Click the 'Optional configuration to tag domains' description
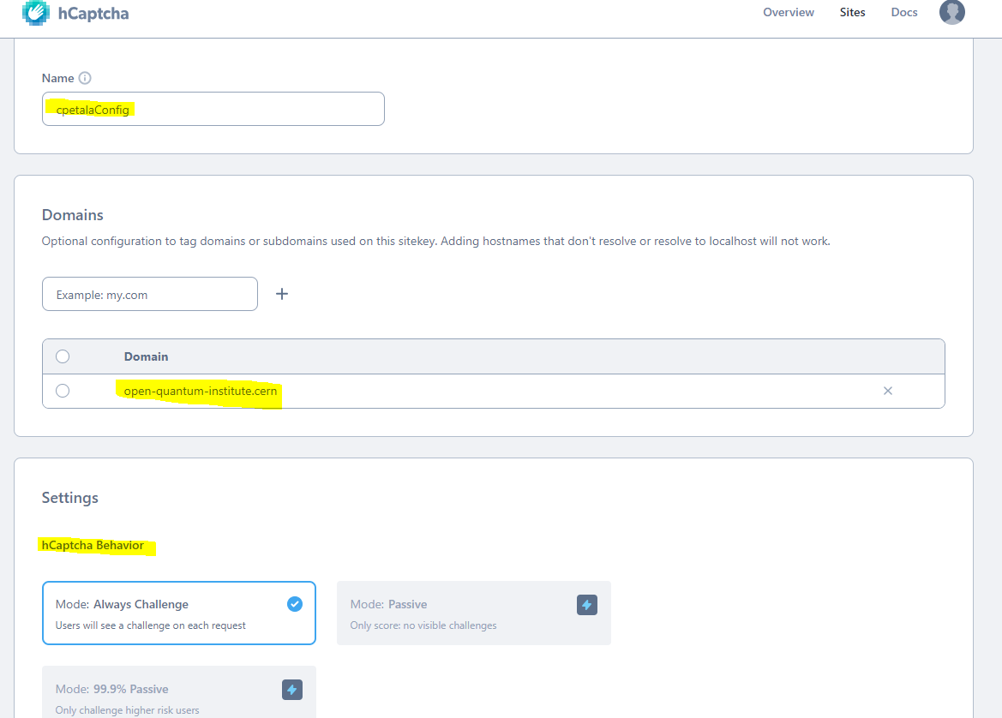 (x=435, y=241)
